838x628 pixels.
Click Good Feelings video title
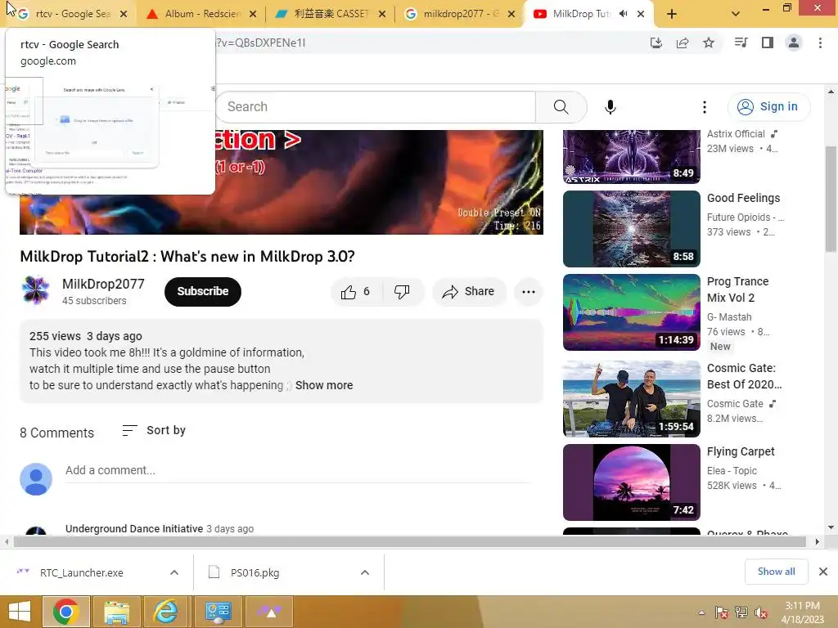[743, 198]
